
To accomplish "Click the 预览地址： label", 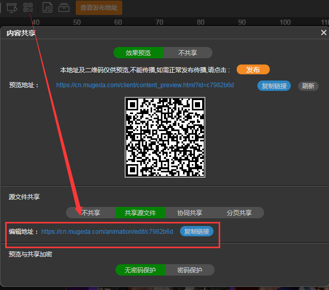I will click(24, 85).
